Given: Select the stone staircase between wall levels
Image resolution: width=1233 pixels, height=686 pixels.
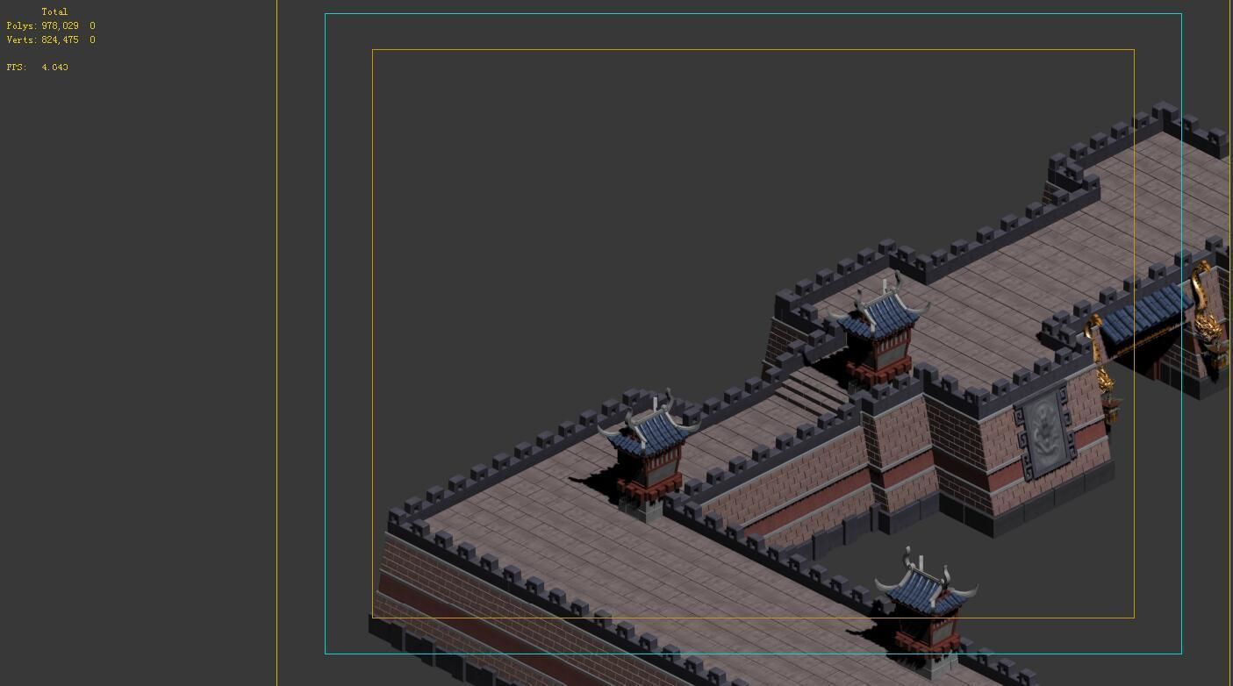Looking at the screenshot, I should click(812, 392).
